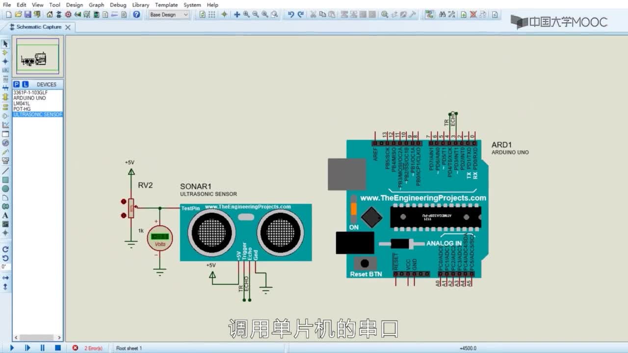Cut selection with the scissors icon

click(313, 15)
